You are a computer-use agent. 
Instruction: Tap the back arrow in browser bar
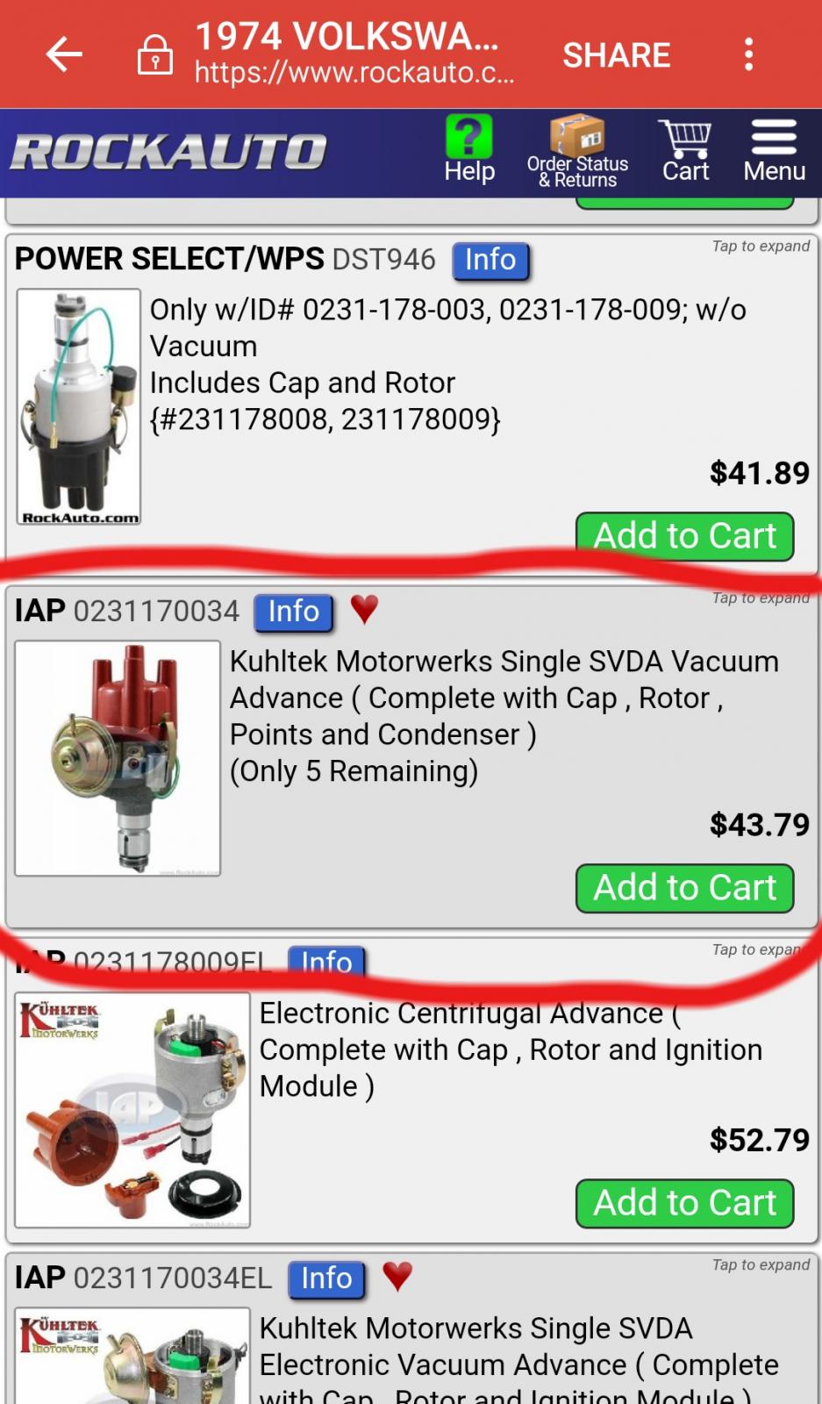pos(64,54)
